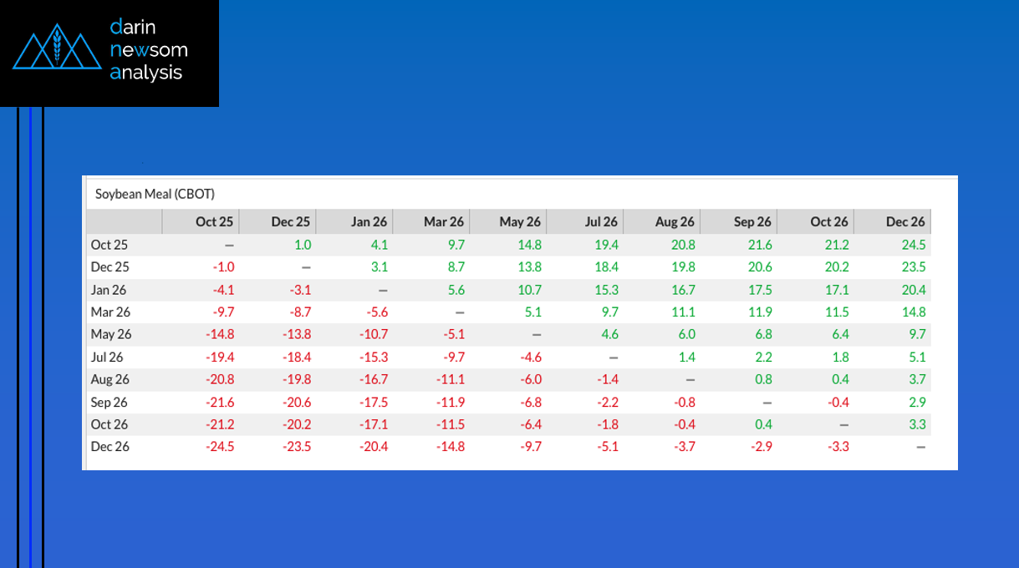Image resolution: width=1019 pixels, height=568 pixels.
Task: Select the Oct 25 row label
Action: point(109,245)
